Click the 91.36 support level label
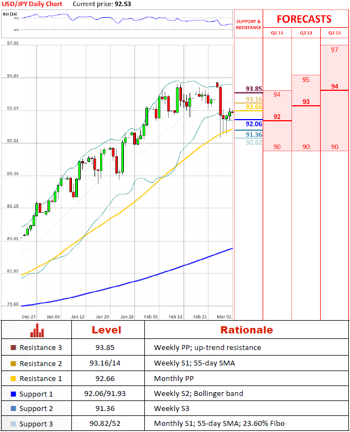Viewport: 350px width, 432px height. point(254,135)
